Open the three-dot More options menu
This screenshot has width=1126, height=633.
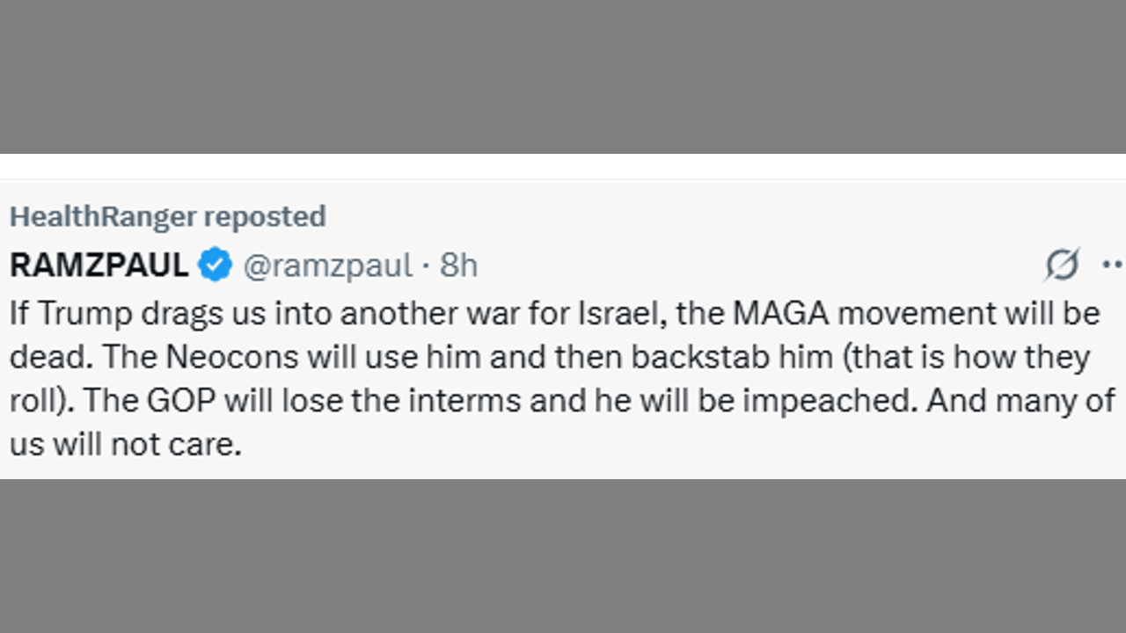coord(1111,265)
